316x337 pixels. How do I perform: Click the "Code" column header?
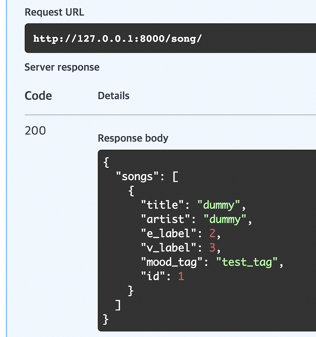click(38, 96)
